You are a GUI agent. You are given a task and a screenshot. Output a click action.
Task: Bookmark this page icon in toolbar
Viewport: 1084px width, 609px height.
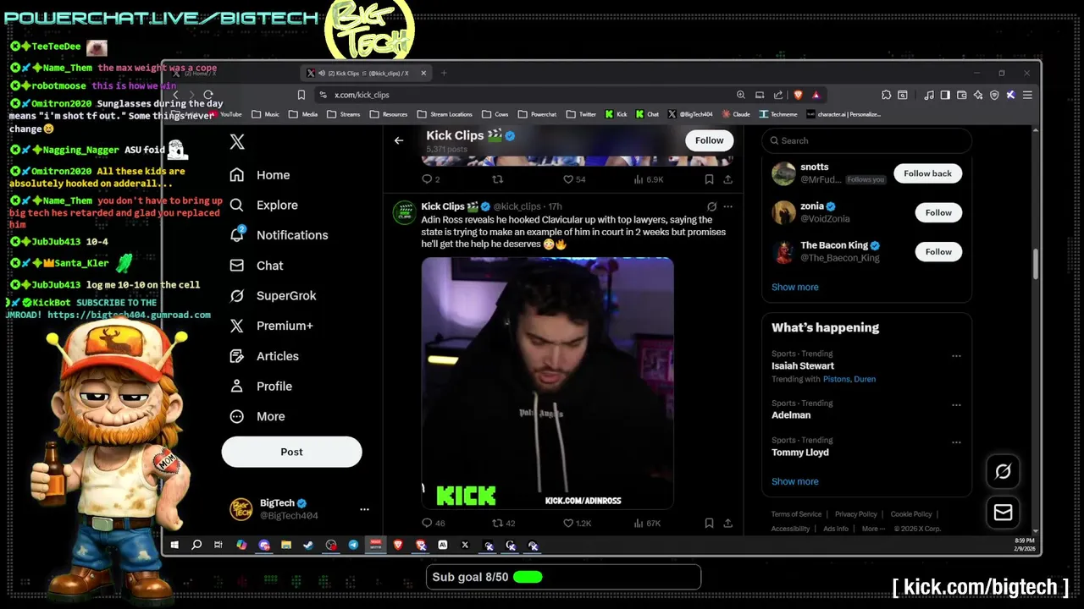pos(301,95)
